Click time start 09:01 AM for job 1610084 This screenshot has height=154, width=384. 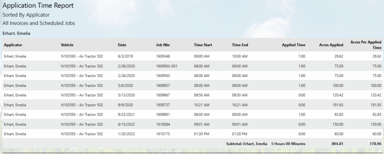pyautogui.click(x=202, y=124)
